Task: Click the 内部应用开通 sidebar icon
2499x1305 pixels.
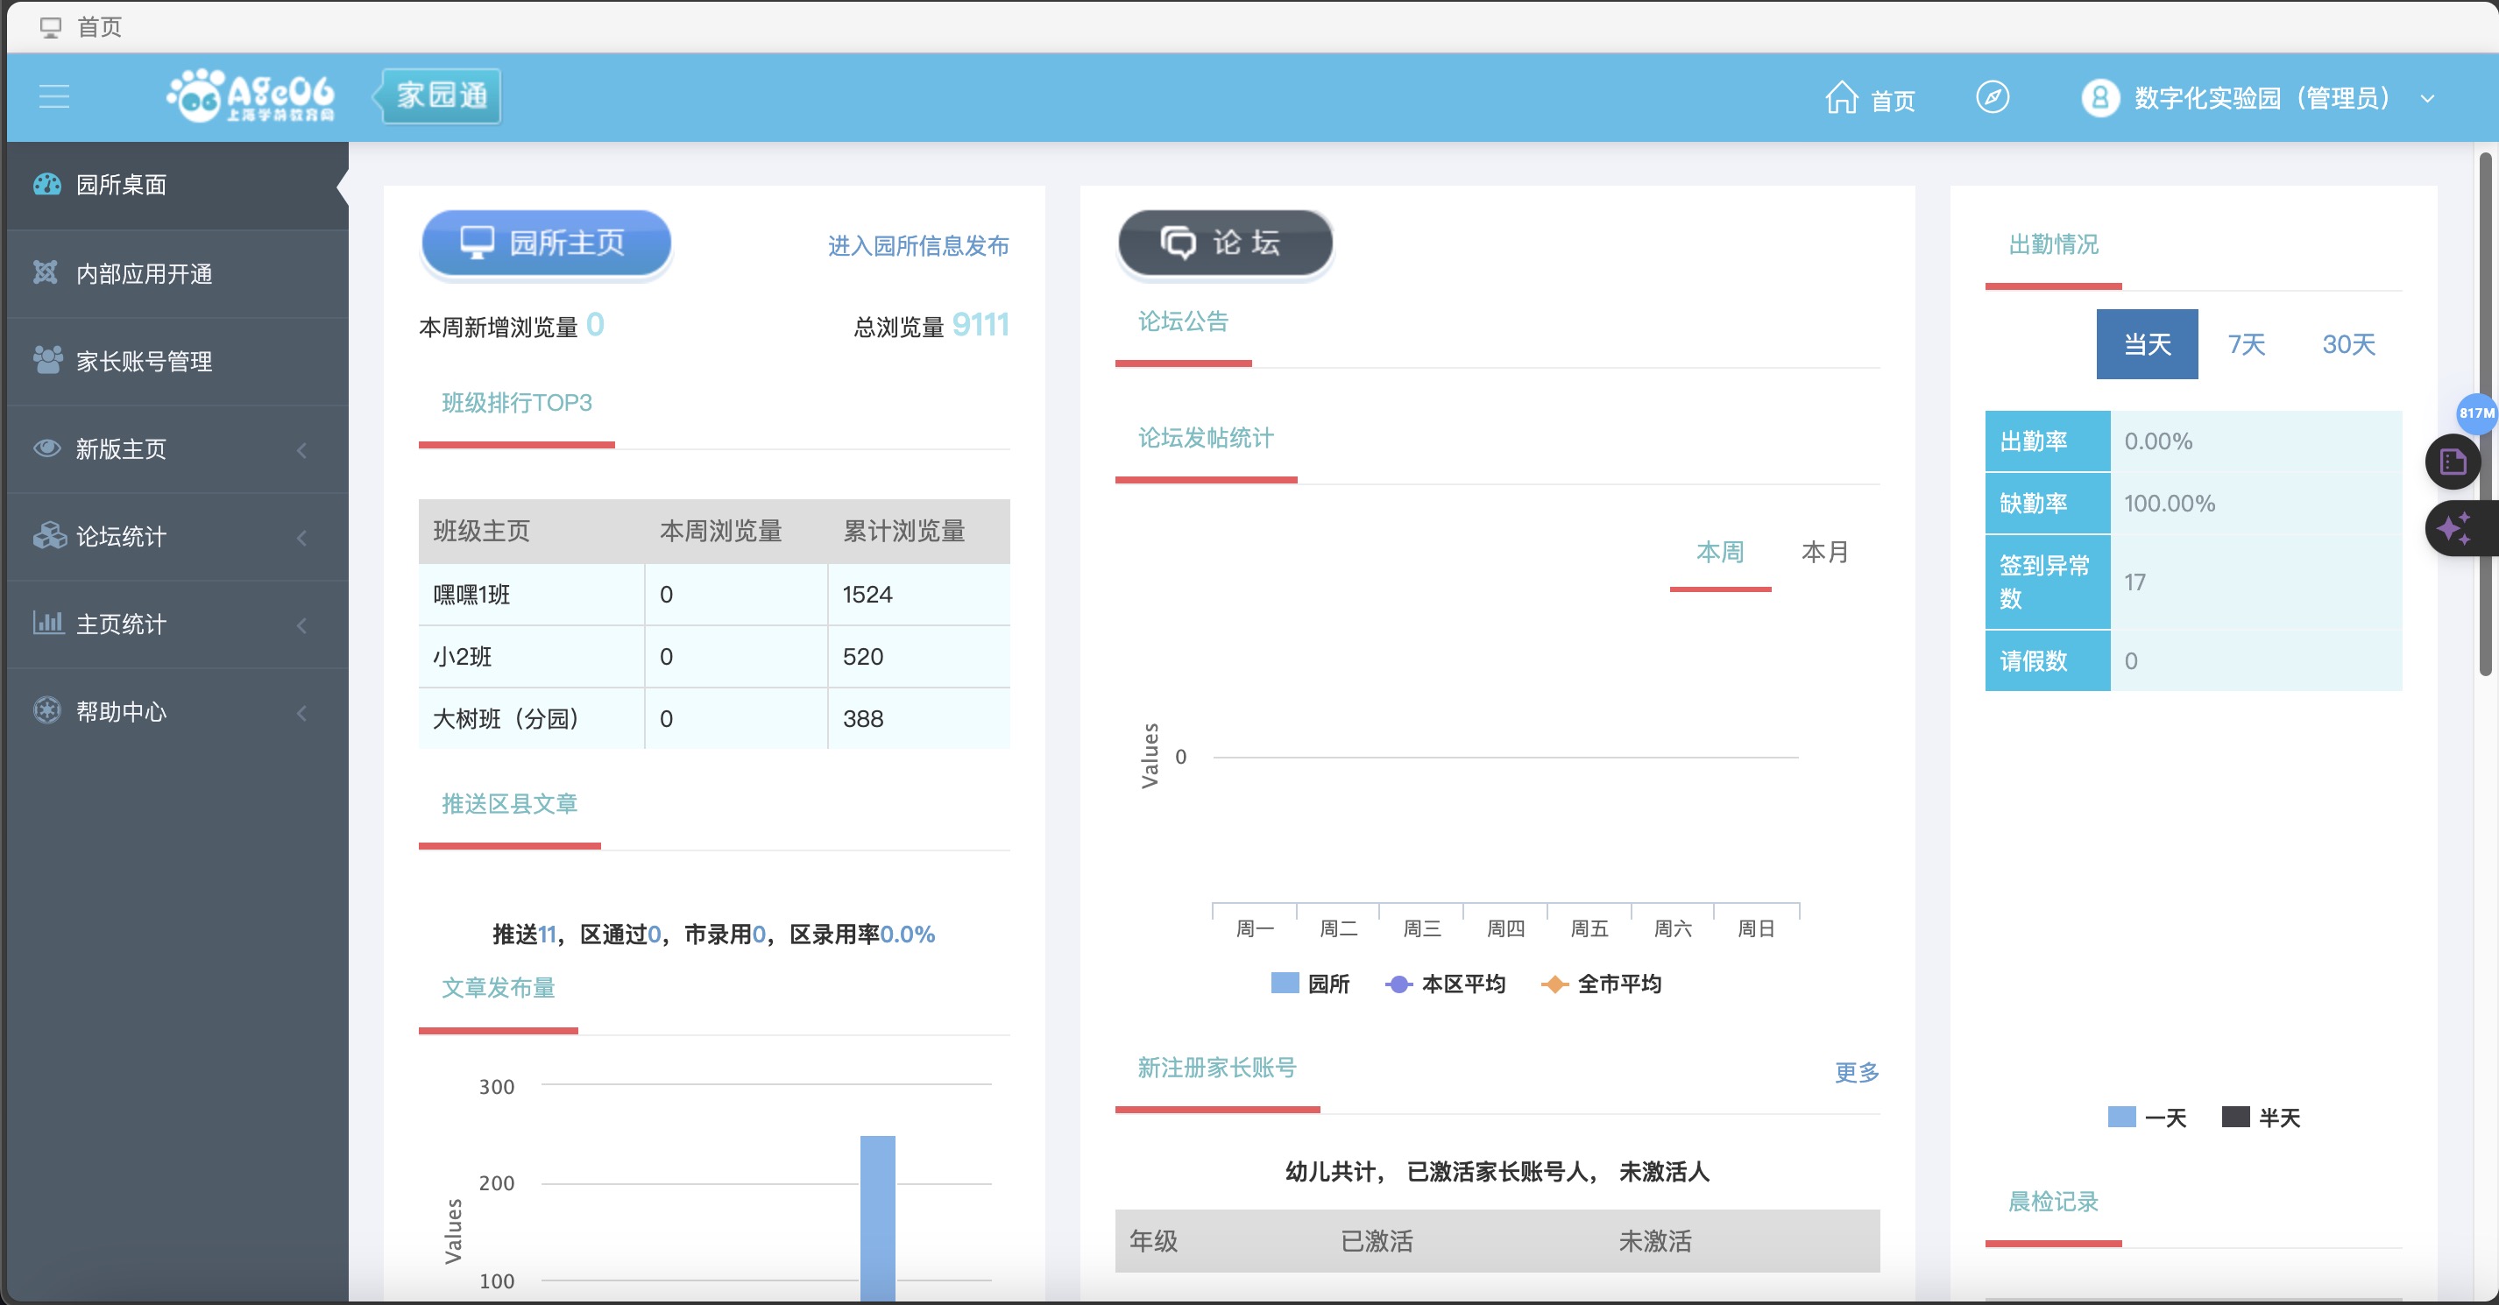Action: [46, 272]
